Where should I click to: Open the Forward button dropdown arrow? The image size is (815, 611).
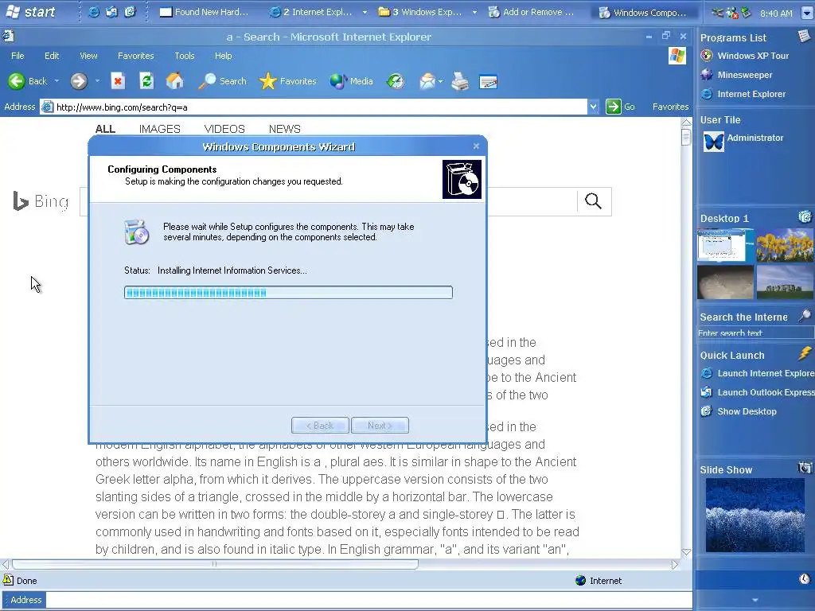97,81
